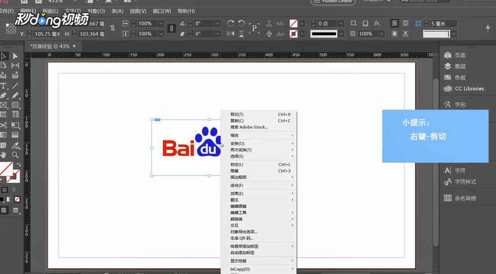496x274 pixels.
Task: Select the Hand tool
Action: pyautogui.click(x=3, y=155)
